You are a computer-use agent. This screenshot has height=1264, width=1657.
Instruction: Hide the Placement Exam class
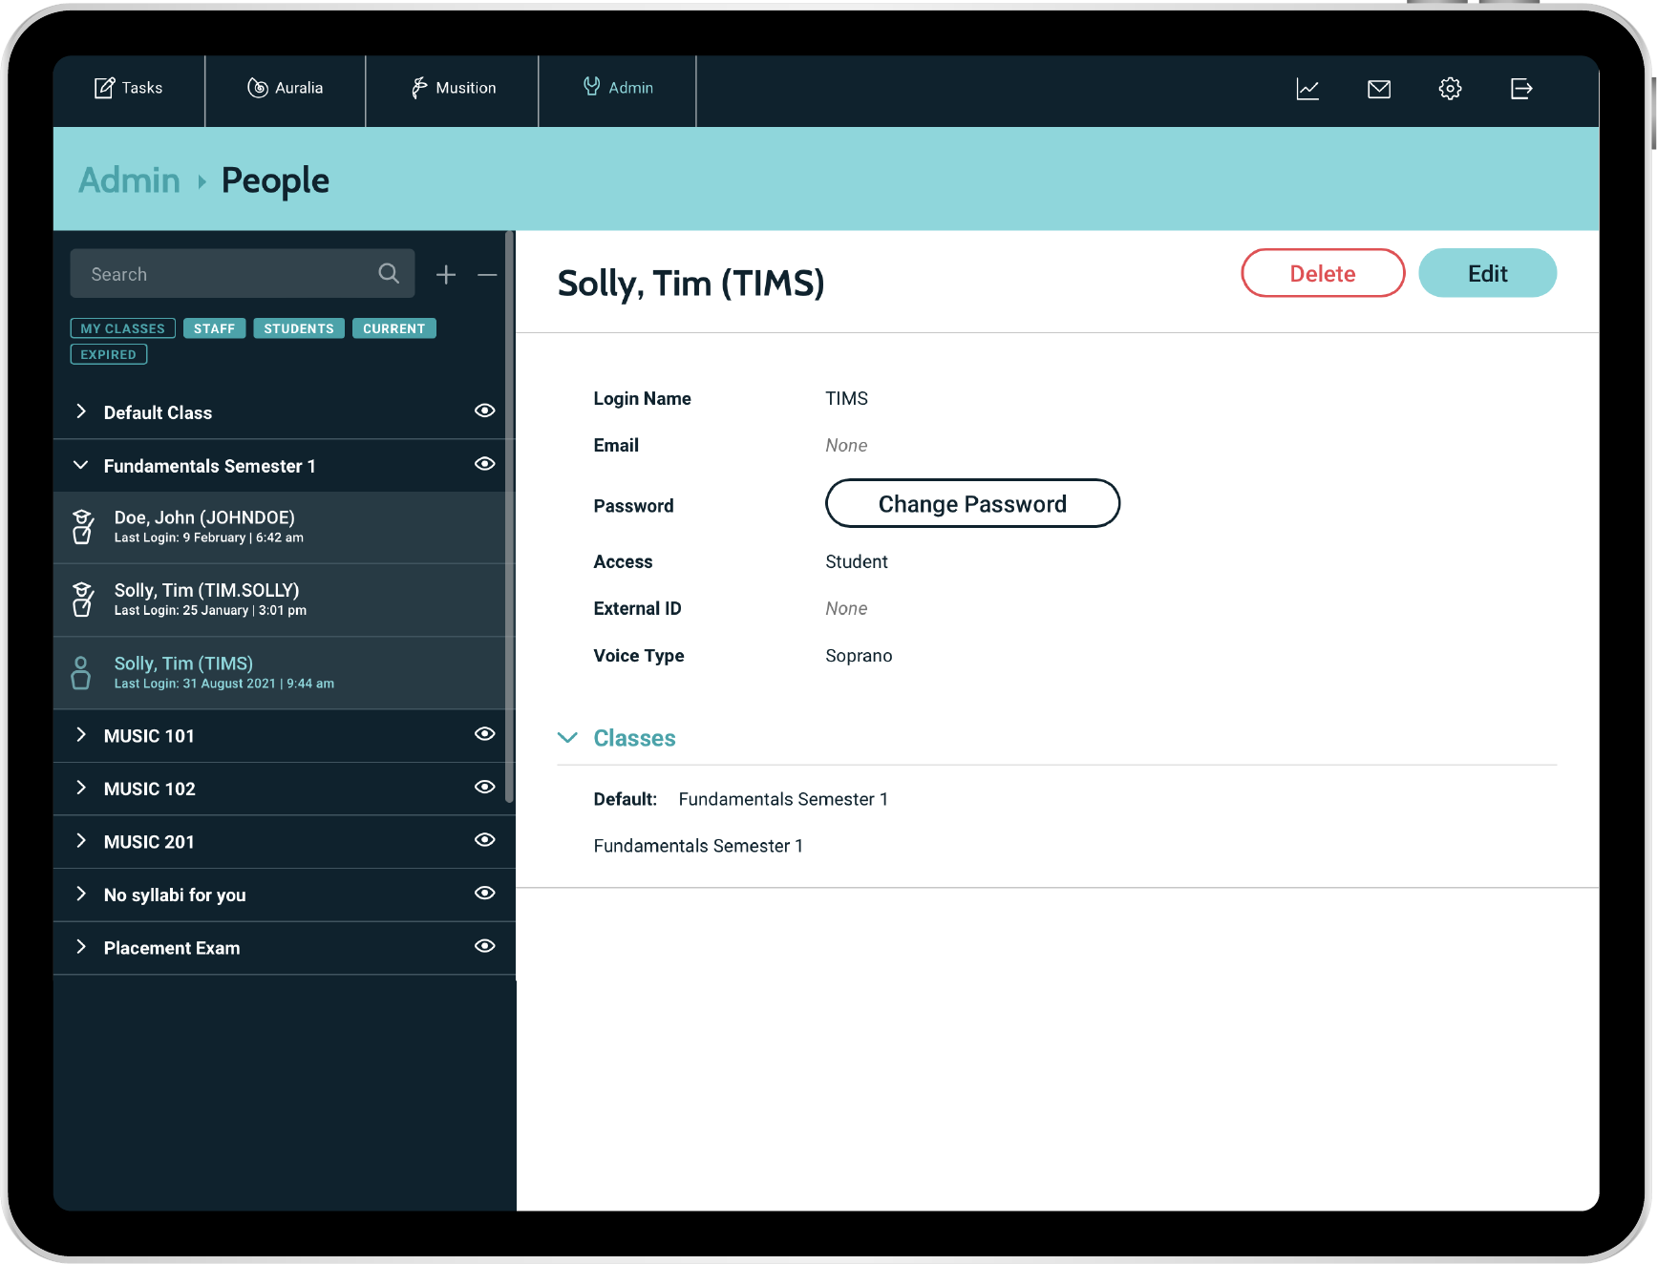[485, 946]
